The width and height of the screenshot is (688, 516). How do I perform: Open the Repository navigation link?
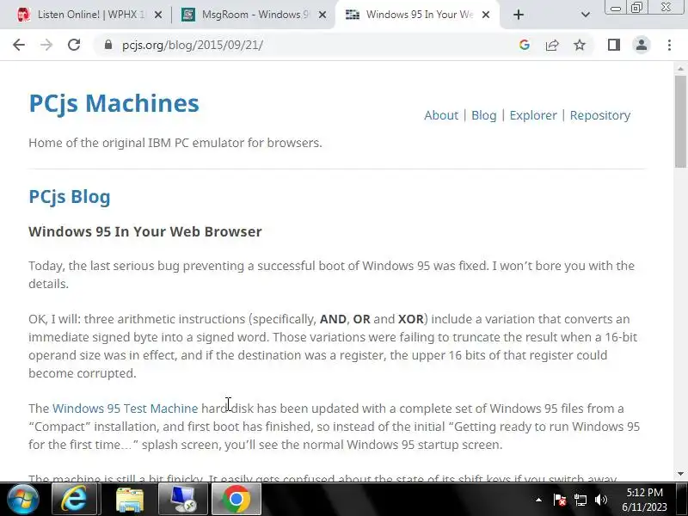[599, 115]
